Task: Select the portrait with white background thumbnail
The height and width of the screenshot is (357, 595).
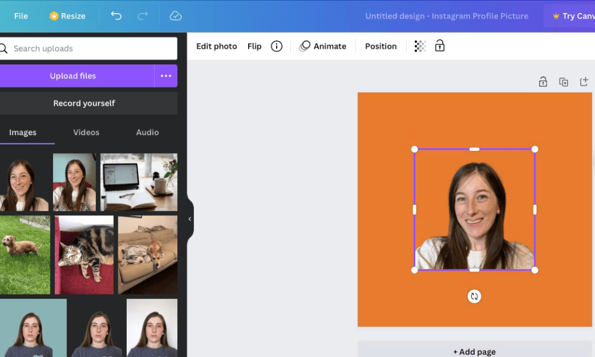Action: pos(152,328)
